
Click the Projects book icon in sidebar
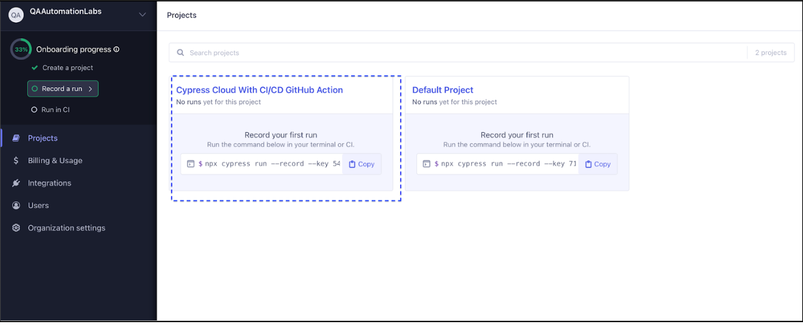16,138
